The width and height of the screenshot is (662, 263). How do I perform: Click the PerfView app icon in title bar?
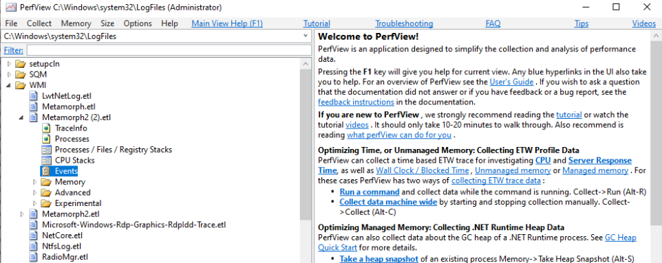[x=10, y=8]
